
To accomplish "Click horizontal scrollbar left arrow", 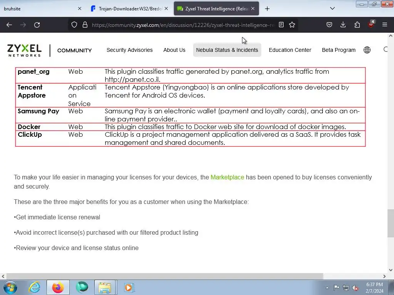I will [3, 276].
